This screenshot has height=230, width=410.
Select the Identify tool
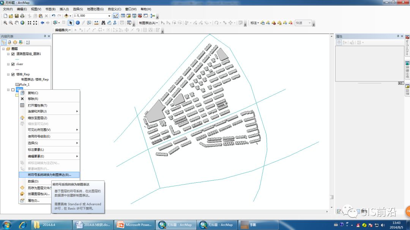(x=78, y=23)
